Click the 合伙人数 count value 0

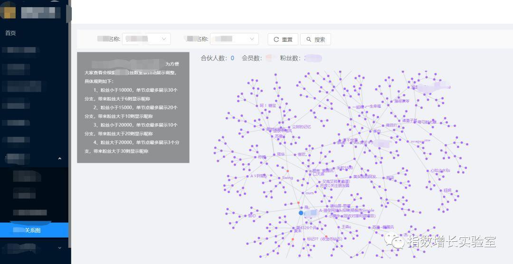point(232,58)
